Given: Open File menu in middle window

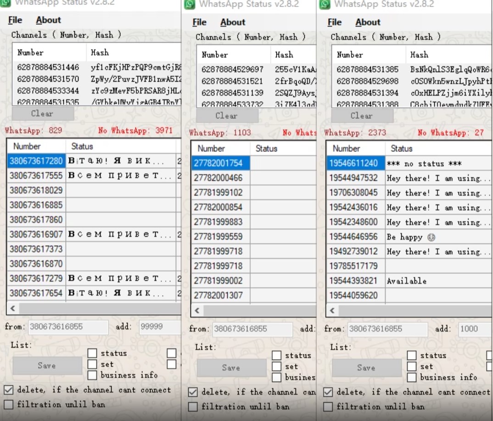Looking at the screenshot, I should tap(199, 22).
